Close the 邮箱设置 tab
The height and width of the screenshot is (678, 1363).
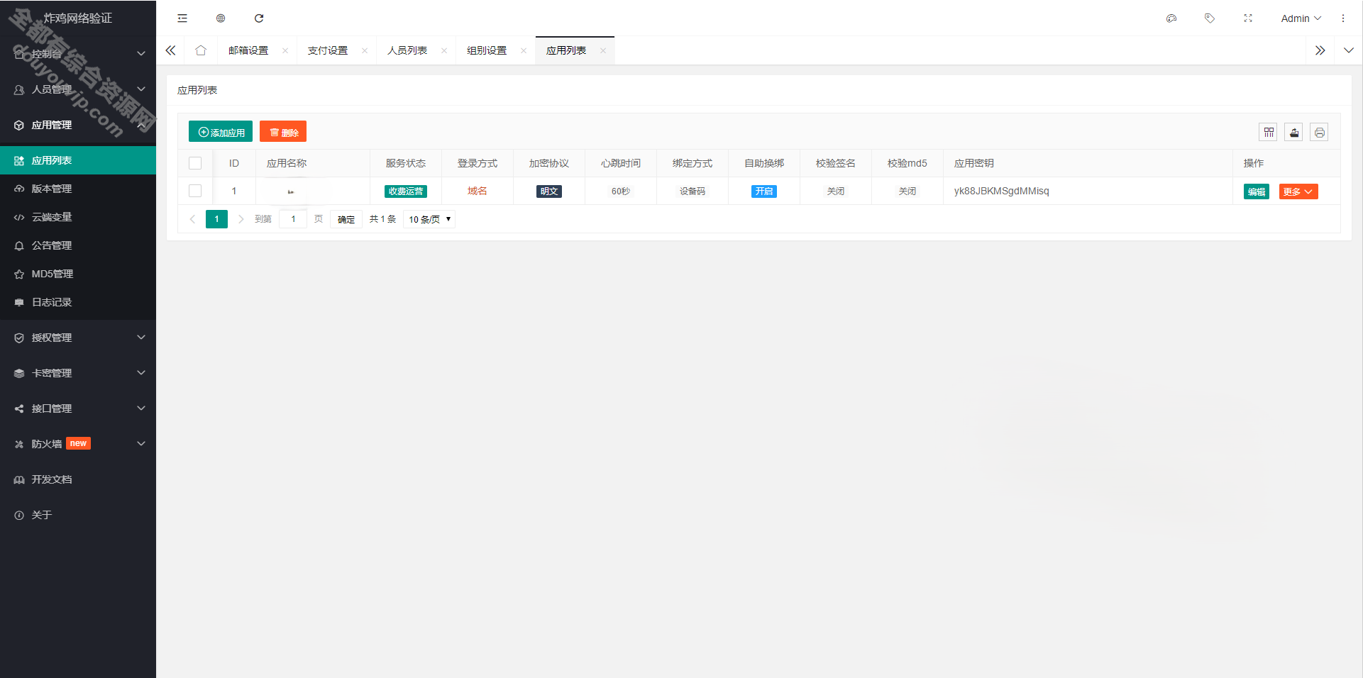pos(285,50)
